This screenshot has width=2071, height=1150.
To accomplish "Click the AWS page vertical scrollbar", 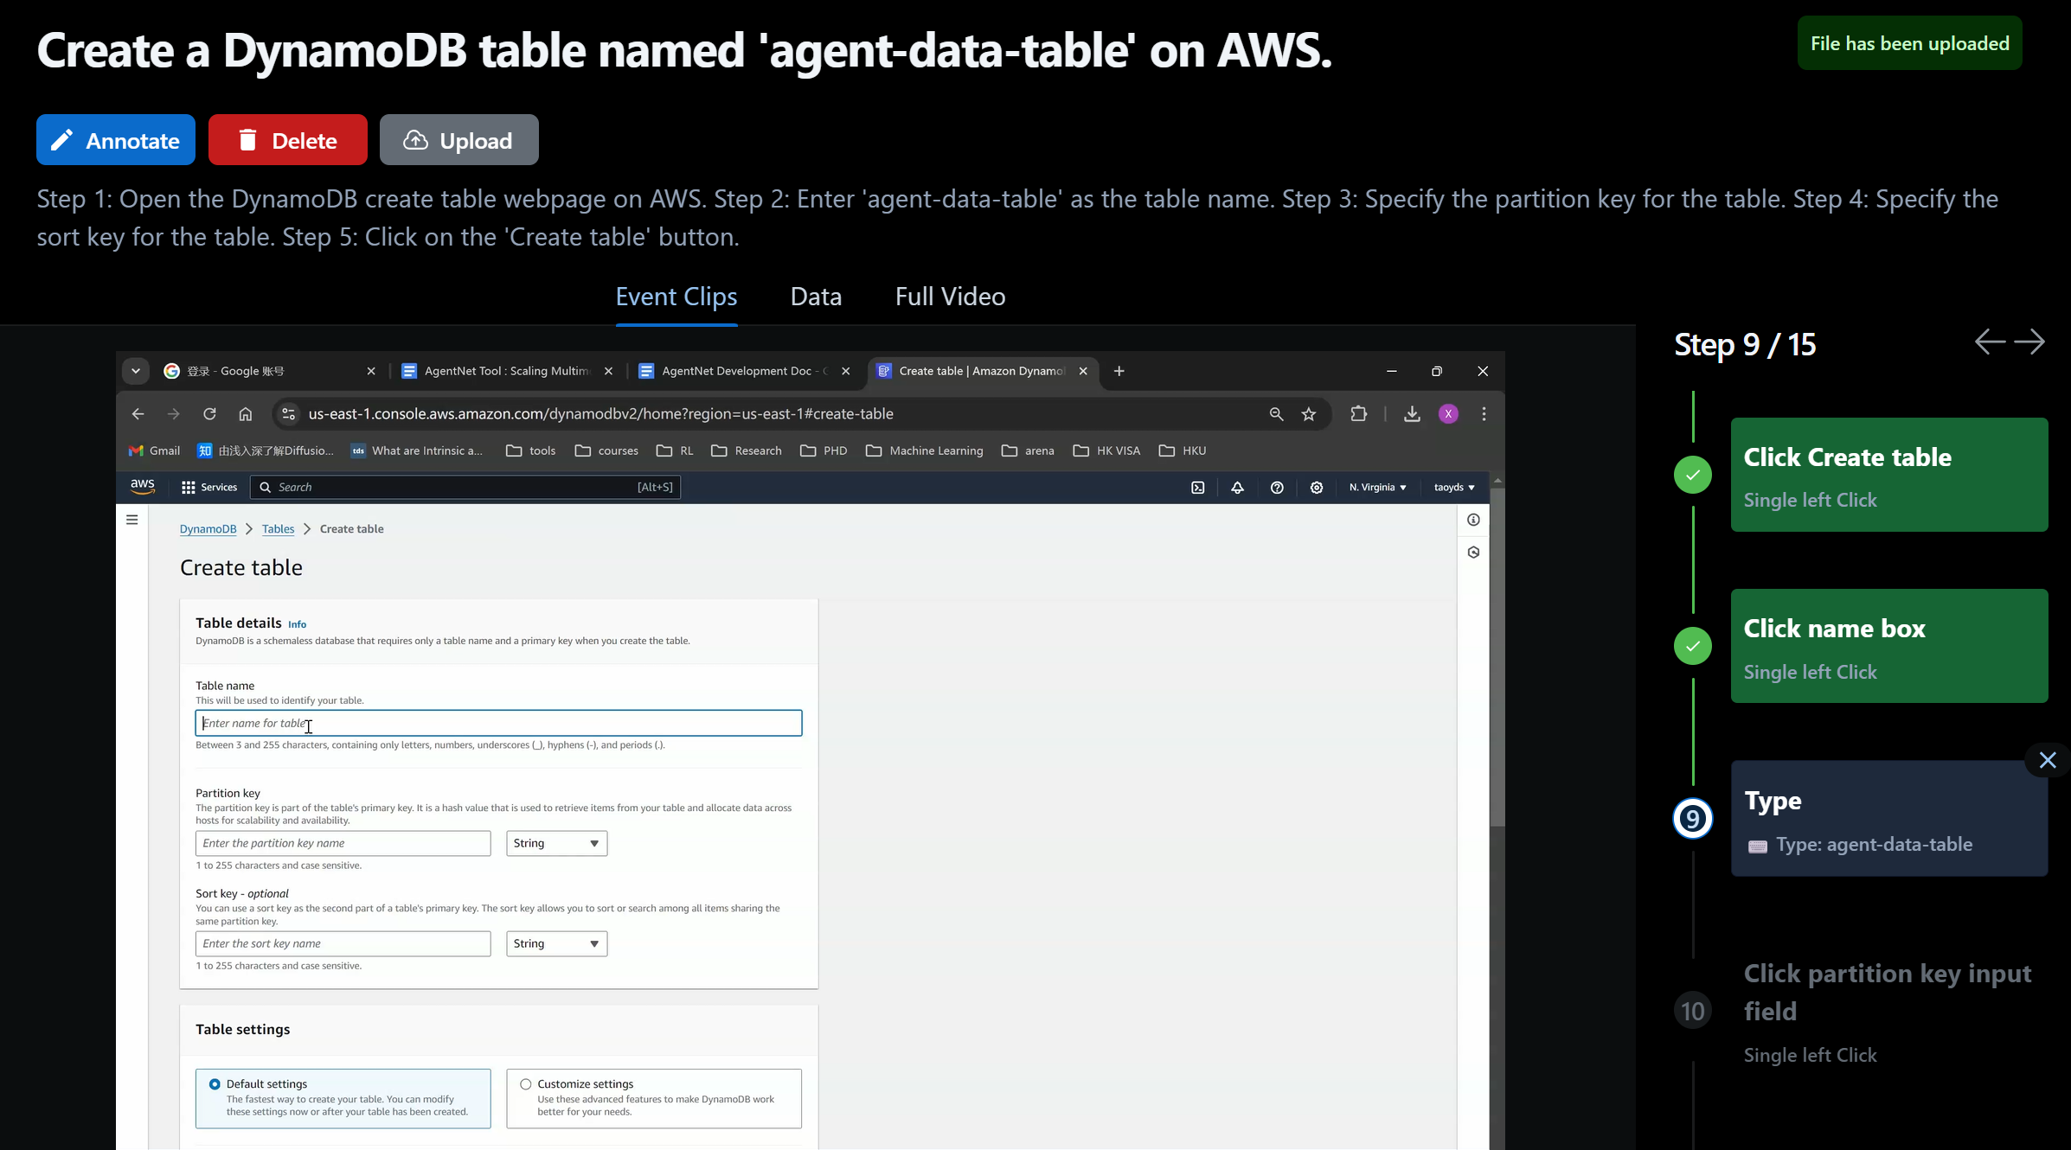I will click(1497, 657).
